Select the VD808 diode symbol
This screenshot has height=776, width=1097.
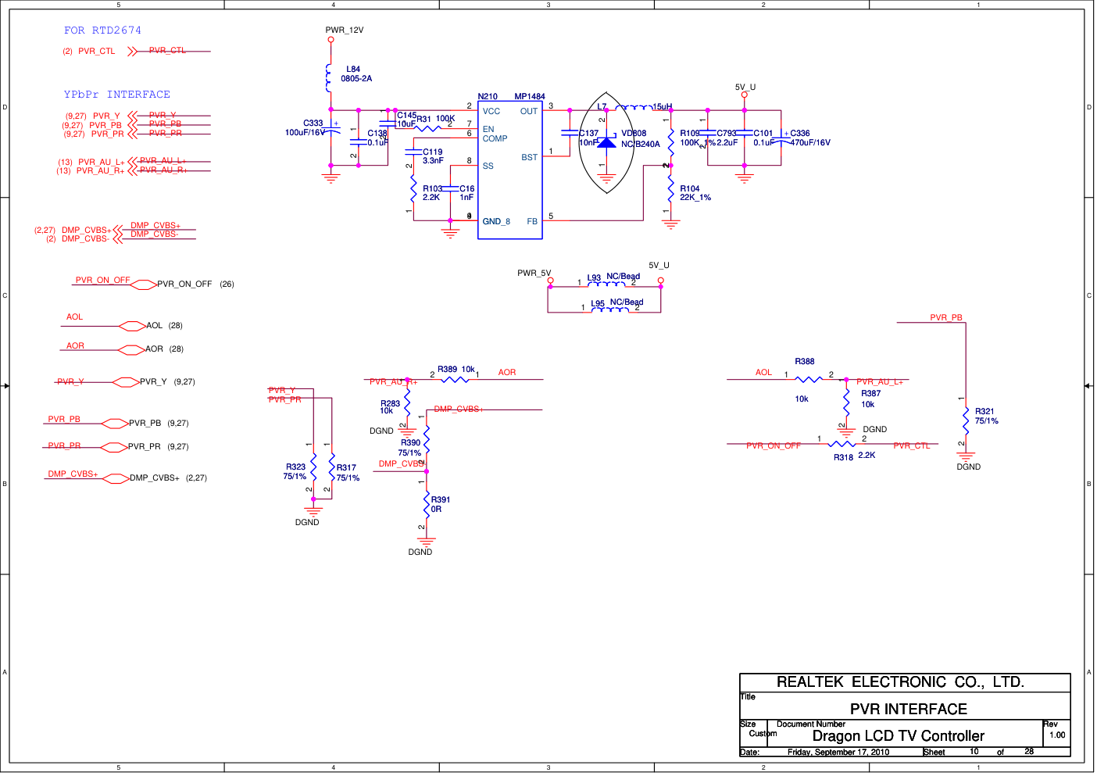tap(606, 142)
